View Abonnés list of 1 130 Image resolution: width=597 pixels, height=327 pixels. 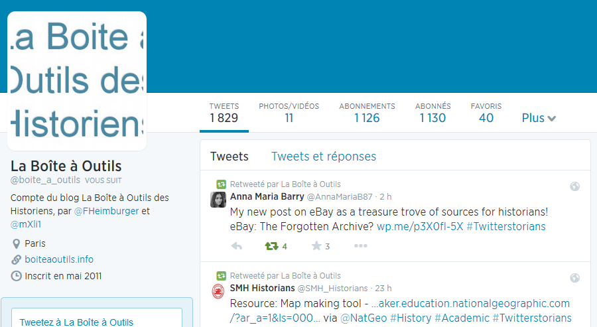tap(432, 113)
